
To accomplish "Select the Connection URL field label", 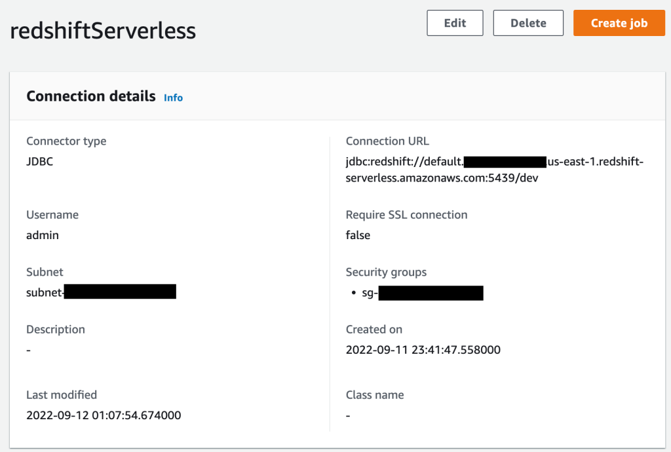I will tap(387, 141).
